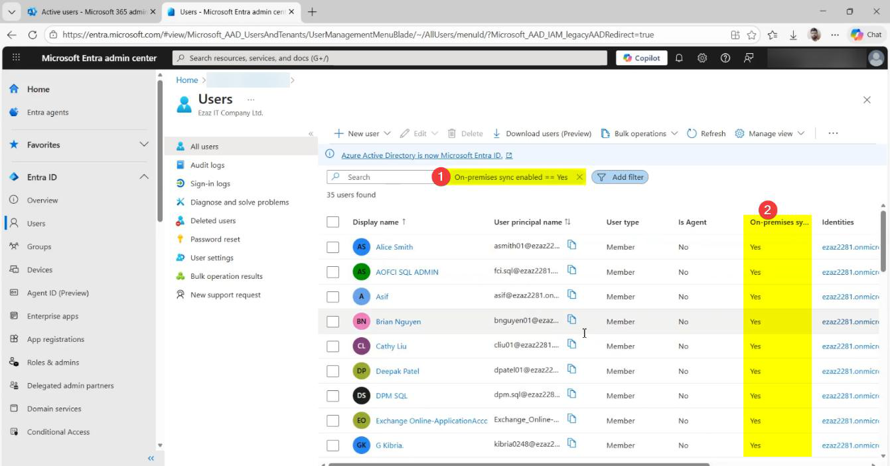Copy Alice Smith's user principal name

click(x=571, y=245)
